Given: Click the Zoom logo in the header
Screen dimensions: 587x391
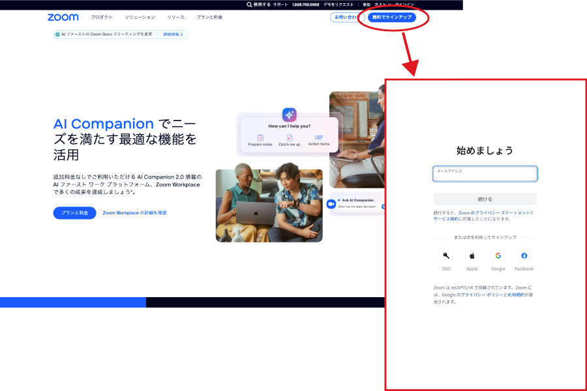Looking at the screenshot, I should (63, 17).
